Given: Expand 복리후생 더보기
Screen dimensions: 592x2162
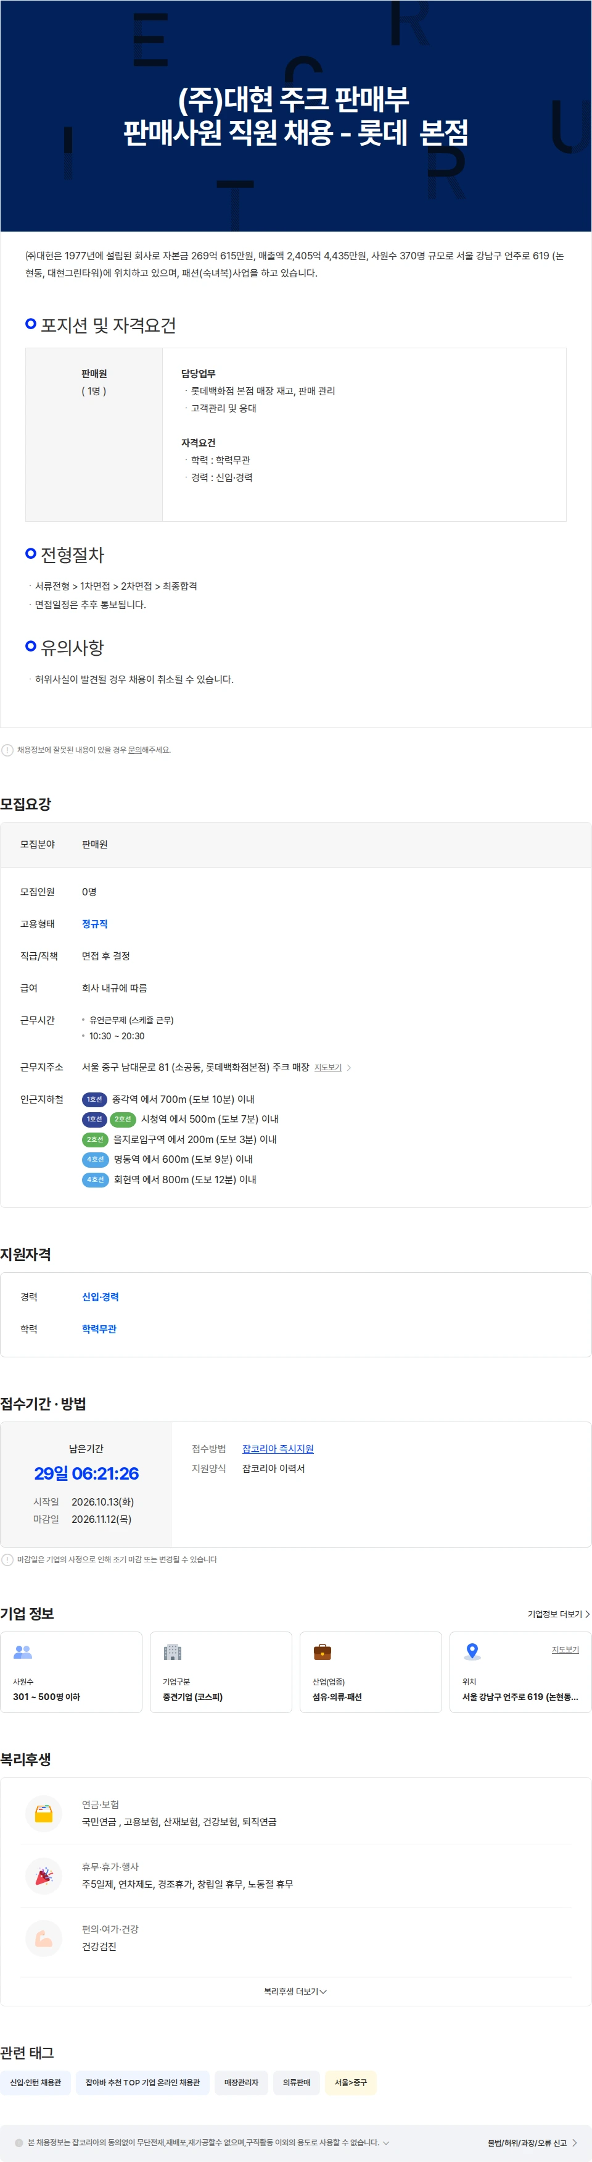Looking at the screenshot, I should click(x=295, y=1992).
